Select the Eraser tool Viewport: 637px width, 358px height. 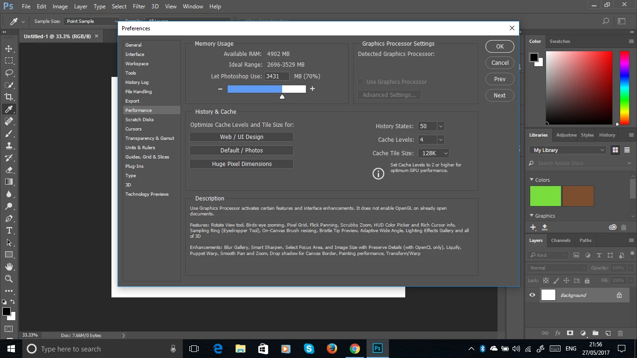pyautogui.click(x=9, y=170)
